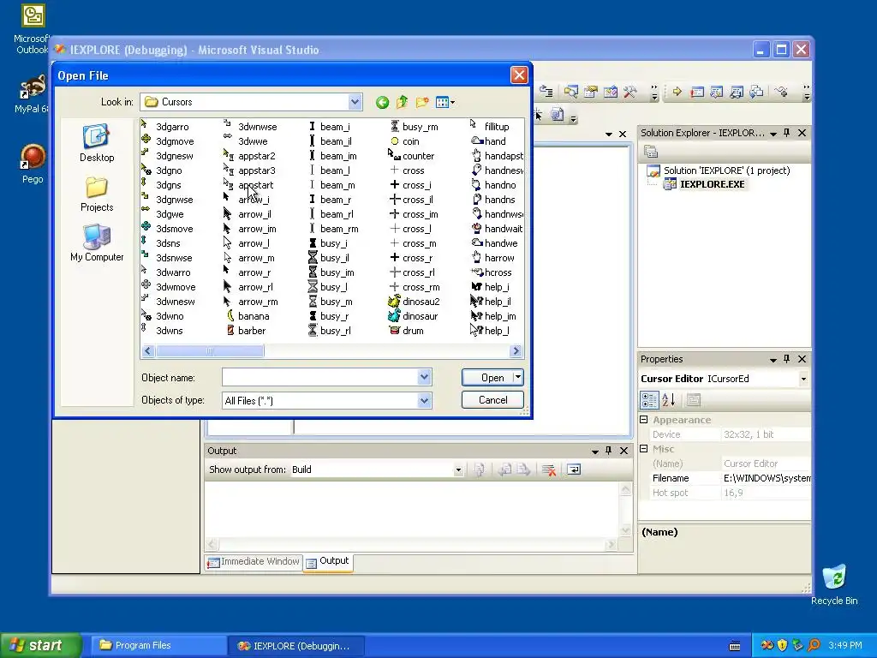
Task: Close the Open File dialog
Action: 519,75
